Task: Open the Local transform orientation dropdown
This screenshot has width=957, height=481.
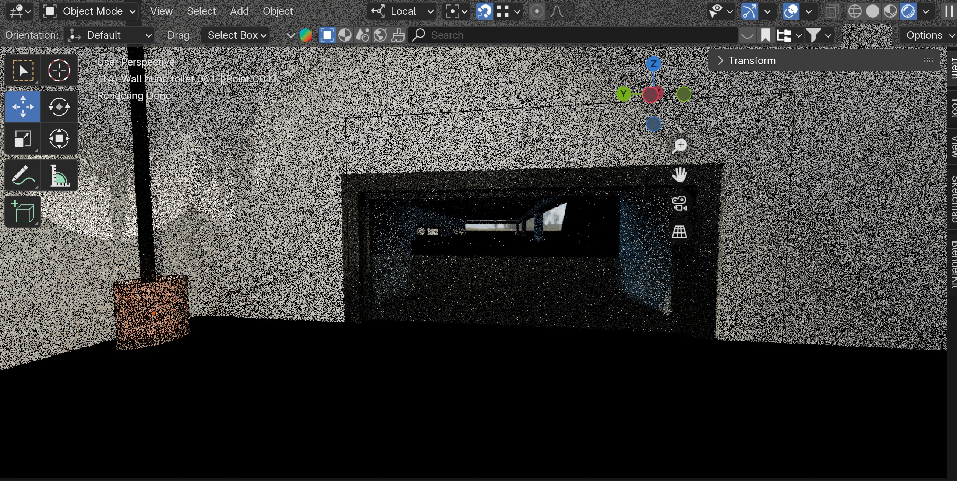Action: [402, 11]
